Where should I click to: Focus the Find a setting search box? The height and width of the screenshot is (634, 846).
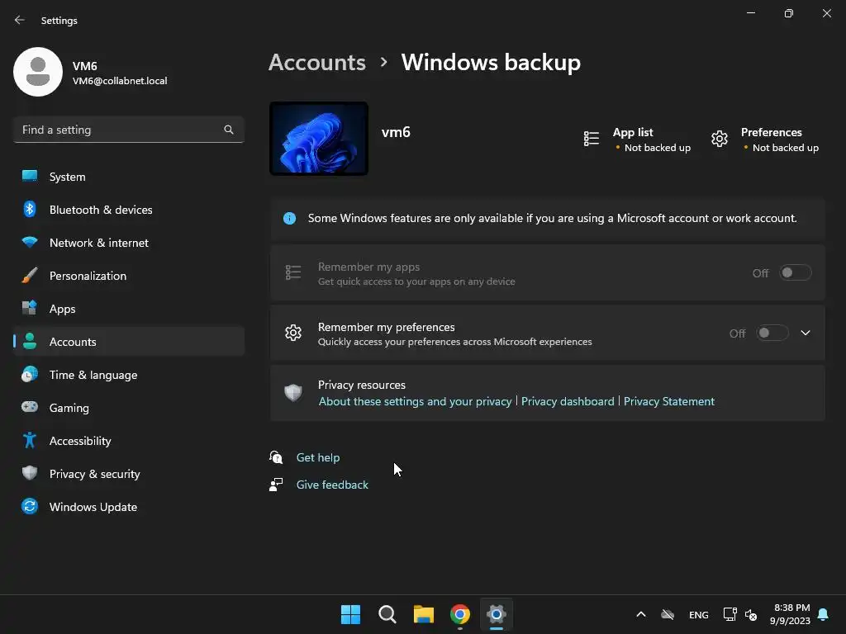(x=128, y=130)
